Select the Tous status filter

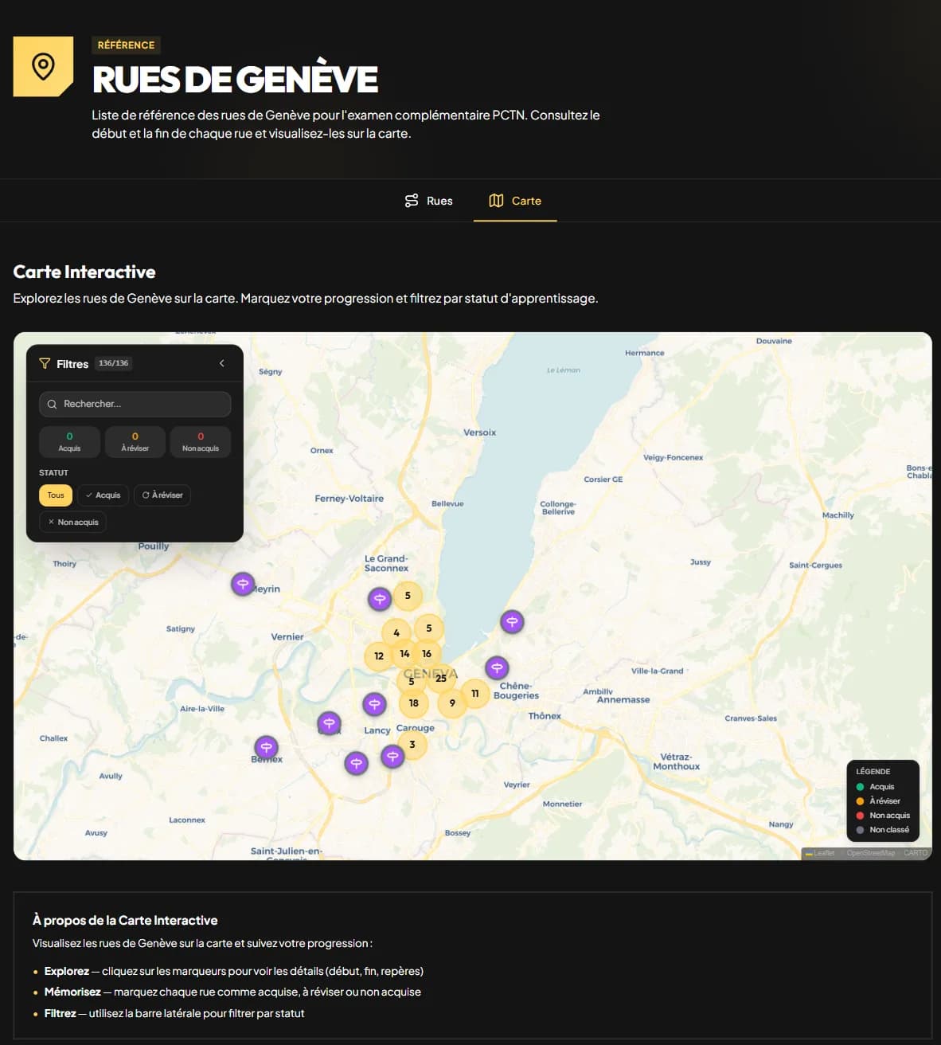pyautogui.click(x=56, y=495)
